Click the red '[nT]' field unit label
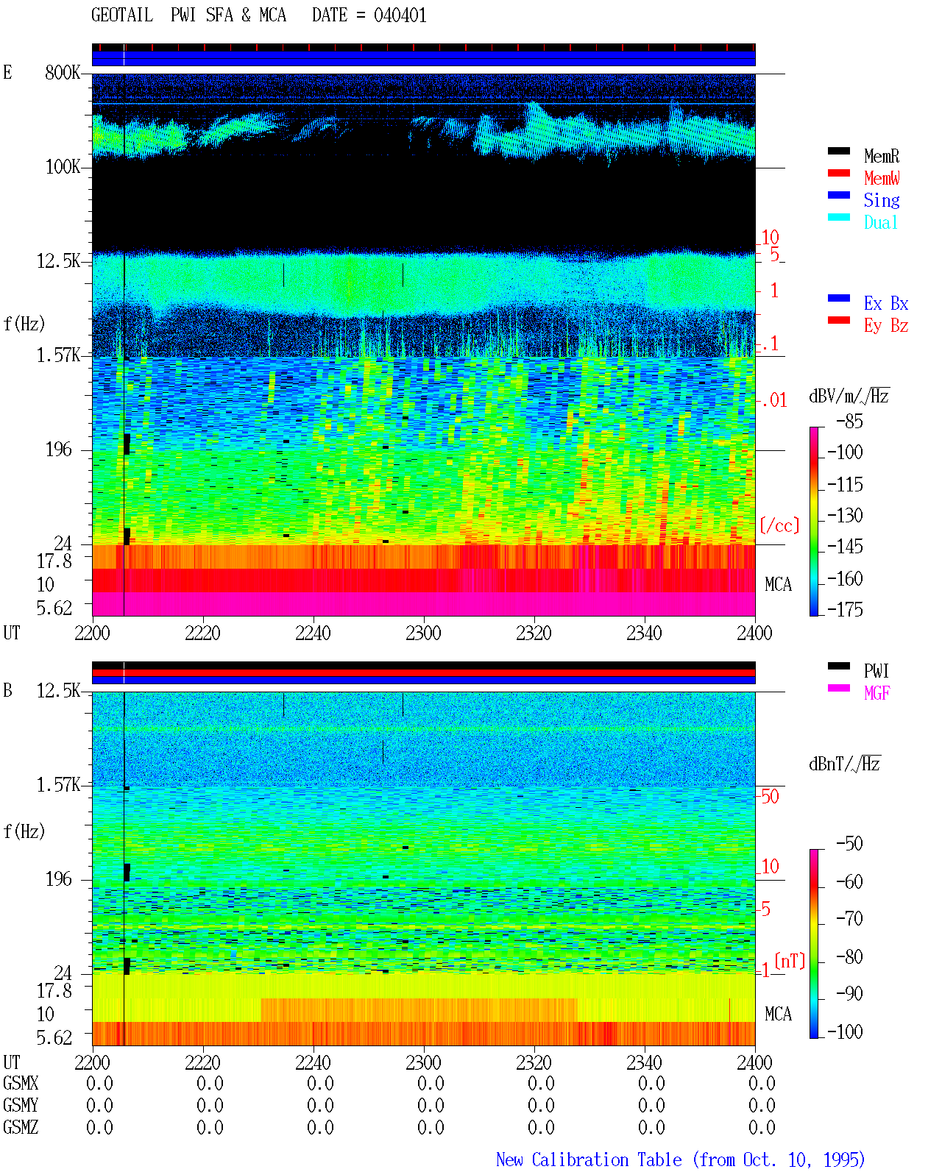The image size is (942, 1172). [x=790, y=961]
